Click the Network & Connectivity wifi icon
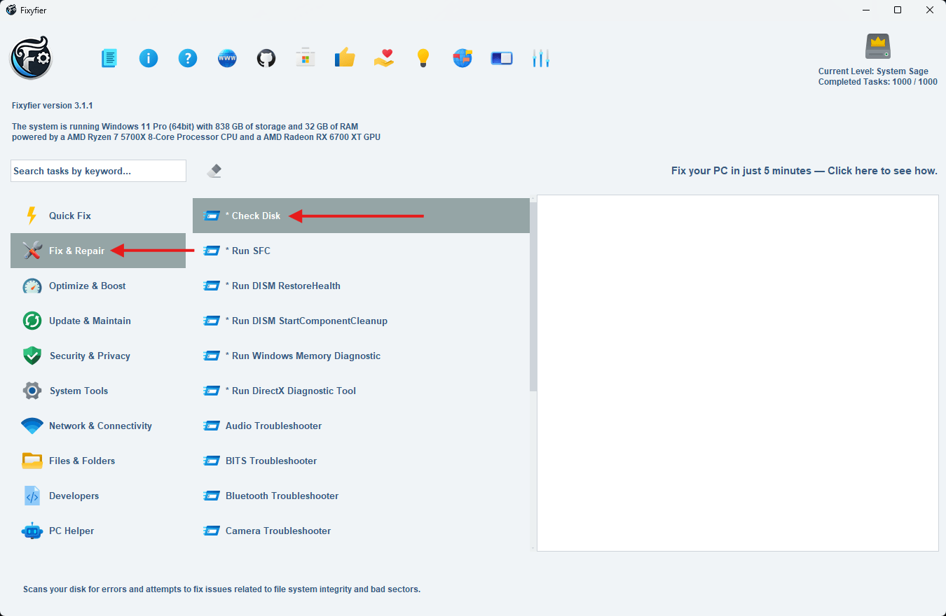 32,426
